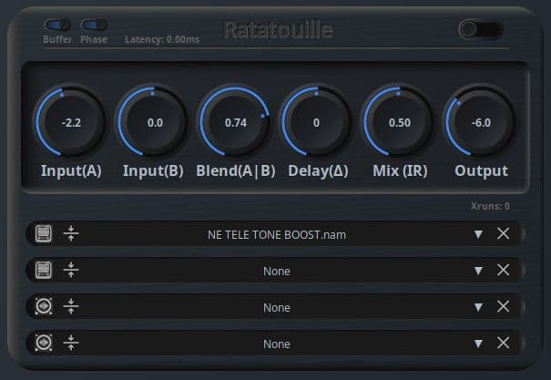551x380 pixels.
Task: Click the Xruns: 0 counter
Action: pos(490,206)
